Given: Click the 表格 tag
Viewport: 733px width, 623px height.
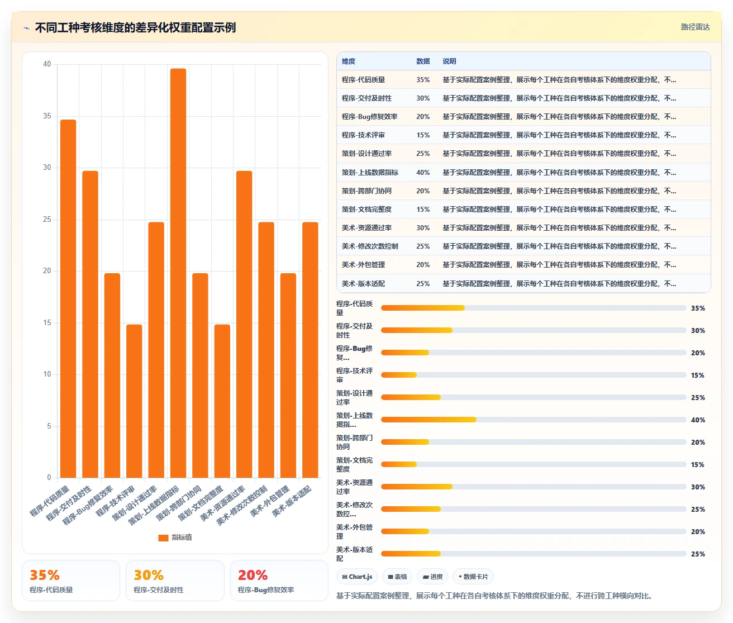Looking at the screenshot, I should click(x=397, y=577).
